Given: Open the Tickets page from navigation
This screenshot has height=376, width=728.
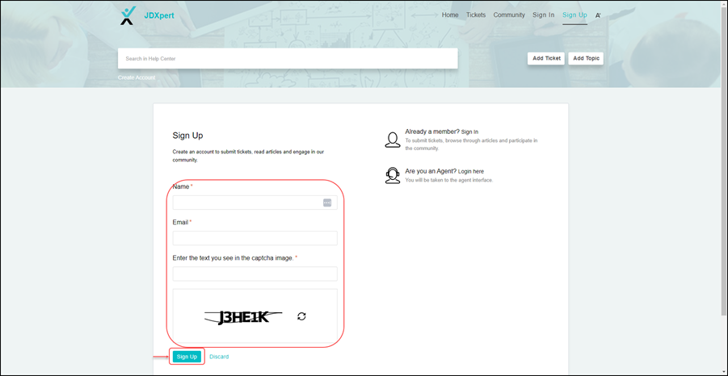Looking at the screenshot, I should click(476, 15).
